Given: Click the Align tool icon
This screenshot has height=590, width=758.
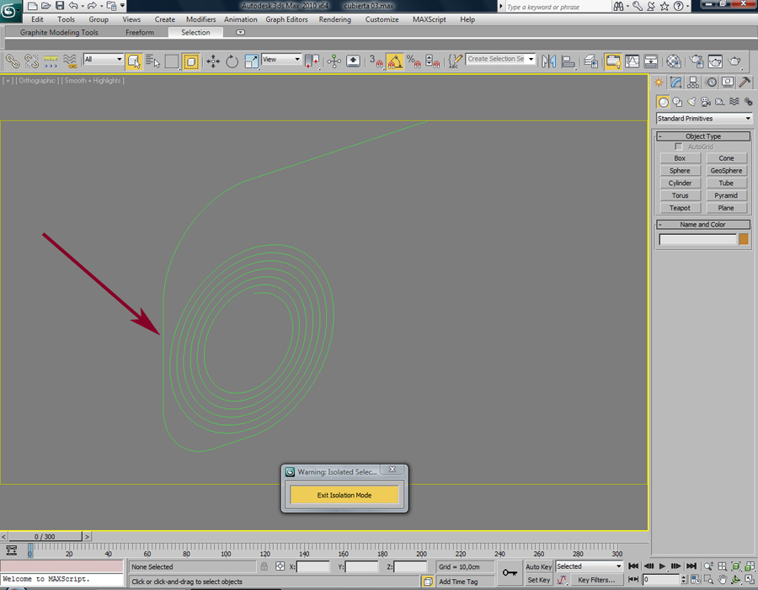Looking at the screenshot, I should tap(568, 61).
